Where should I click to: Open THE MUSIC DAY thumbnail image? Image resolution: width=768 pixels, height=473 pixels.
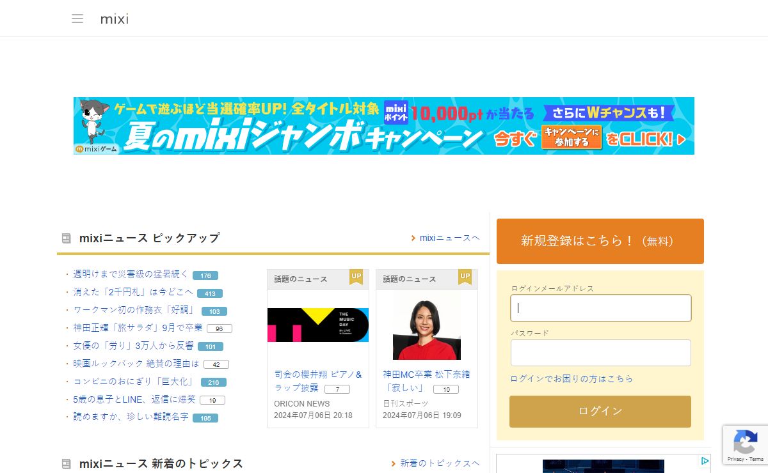point(318,325)
